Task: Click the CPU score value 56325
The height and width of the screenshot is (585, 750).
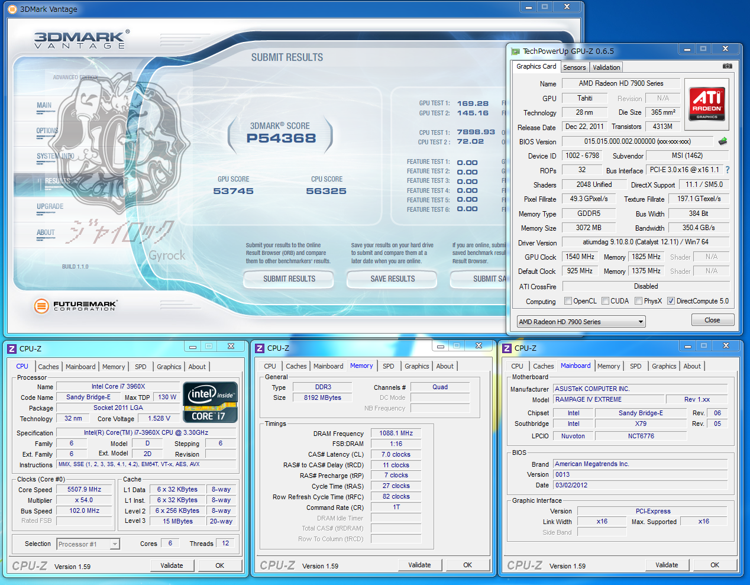Action: 326,191
